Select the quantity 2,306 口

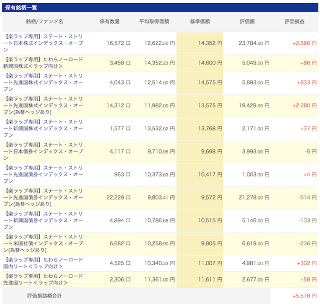coord(120,279)
